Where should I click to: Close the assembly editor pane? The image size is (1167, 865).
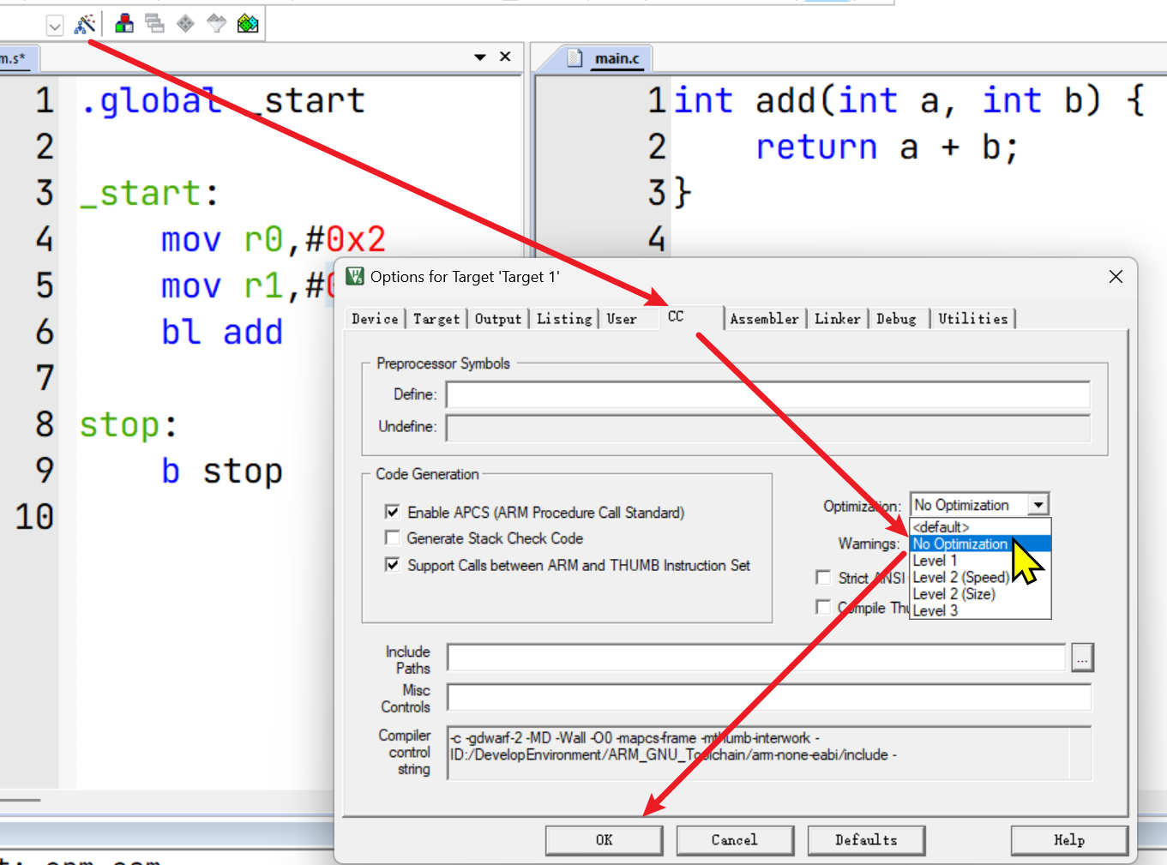(x=505, y=57)
